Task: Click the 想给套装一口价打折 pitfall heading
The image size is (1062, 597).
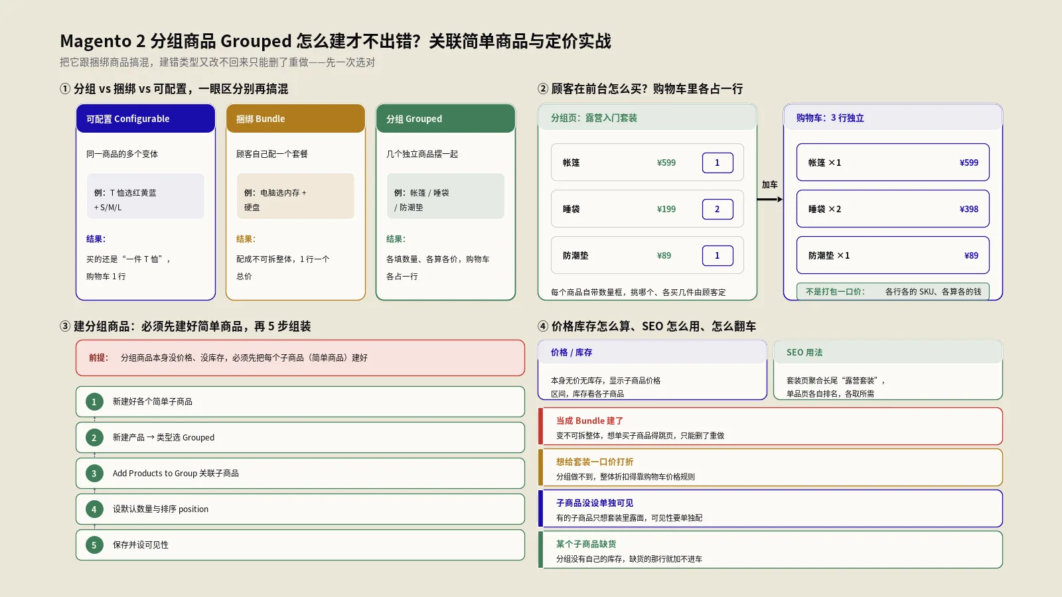Action: click(595, 462)
